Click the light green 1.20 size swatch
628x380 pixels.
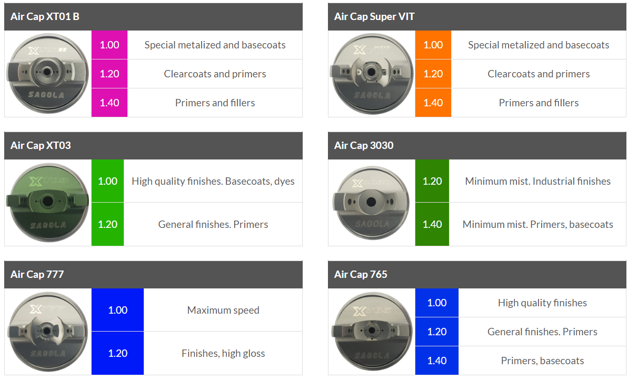tap(108, 224)
